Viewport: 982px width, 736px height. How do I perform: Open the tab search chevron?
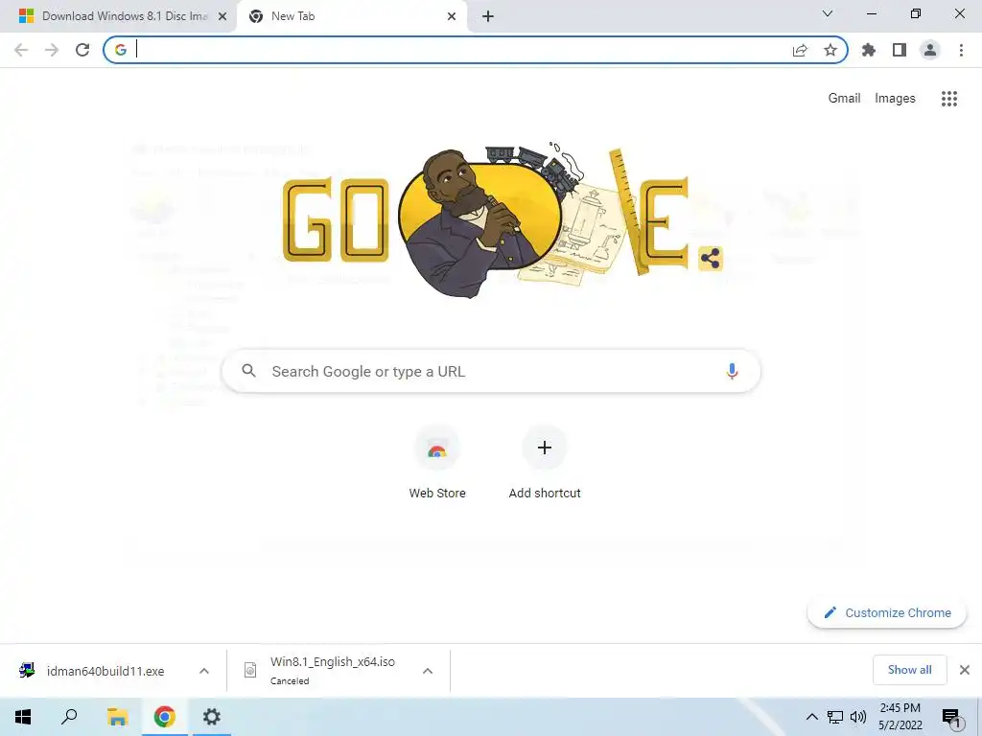pos(828,13)
